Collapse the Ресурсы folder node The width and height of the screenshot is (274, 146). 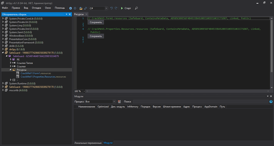point(10,70)
